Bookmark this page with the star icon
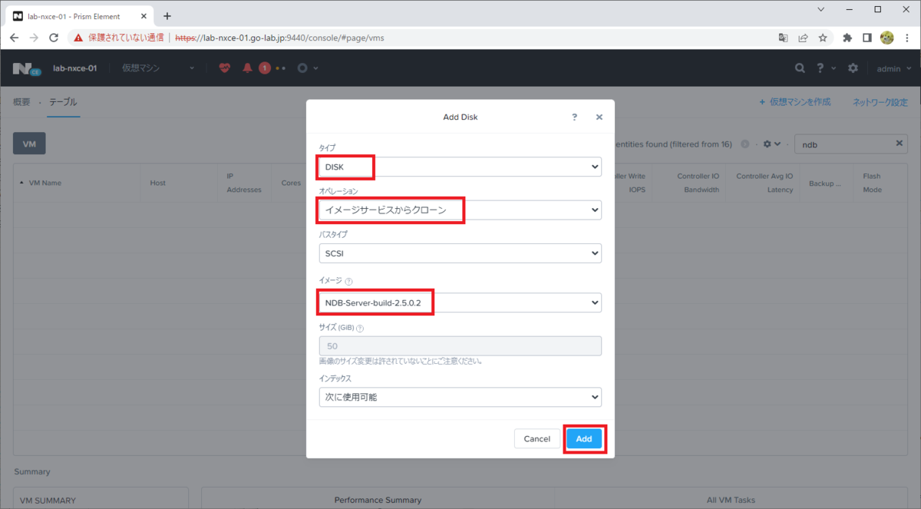 [x=822, y=37]
